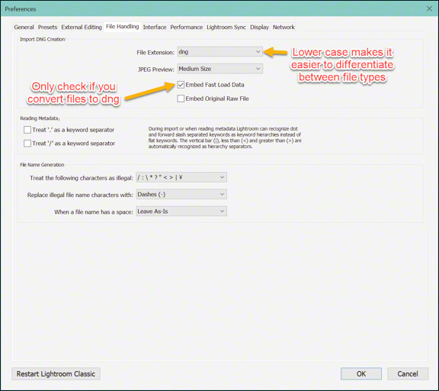The image size is (439, 391).
Task: Click the File Name Generation label
Action: (42, 165)
